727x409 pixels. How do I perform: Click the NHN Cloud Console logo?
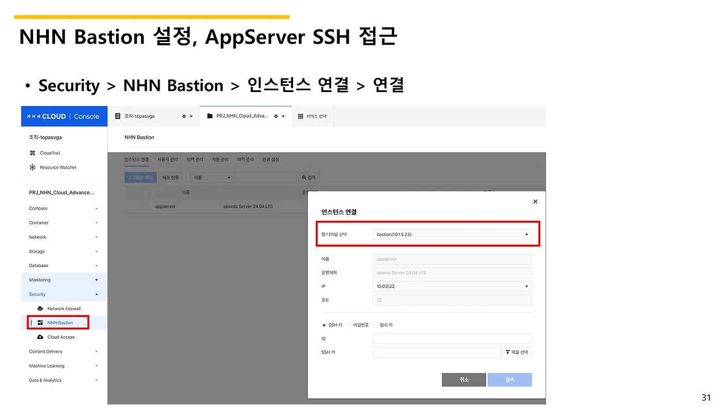pos(64,116)
